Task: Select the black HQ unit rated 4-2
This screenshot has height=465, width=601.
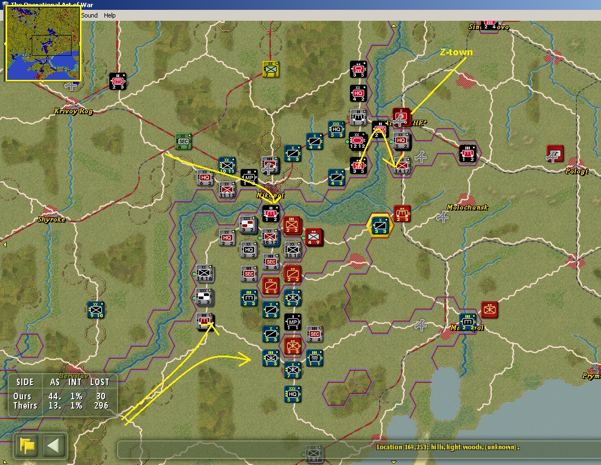Action: 358,93
